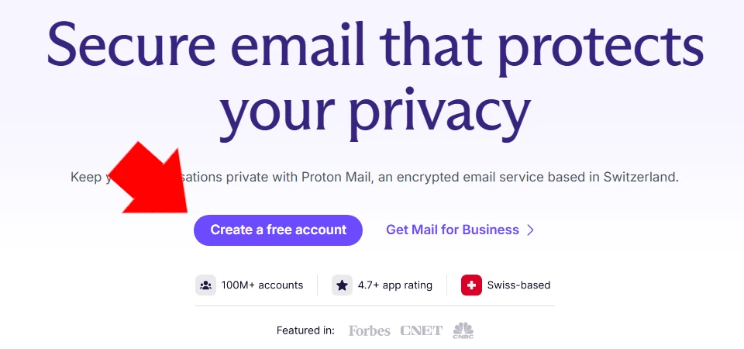
Task: Click the Forbes logo
Action: coord(369,330)
